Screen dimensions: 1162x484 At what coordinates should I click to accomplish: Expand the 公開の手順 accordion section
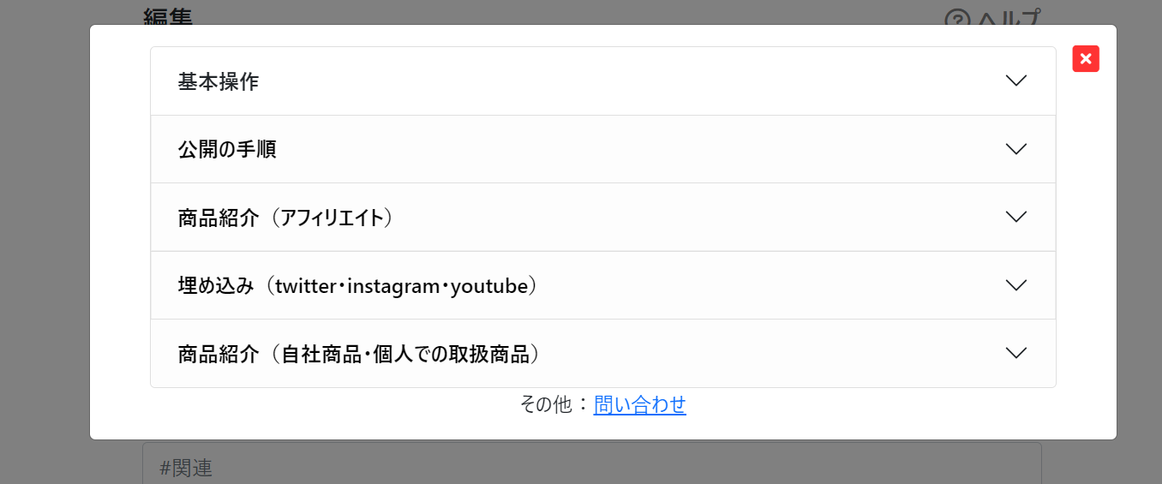point(603,149)
